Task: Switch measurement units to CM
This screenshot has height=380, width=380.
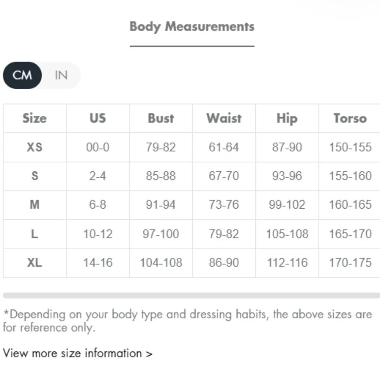Action: [22, 75]
